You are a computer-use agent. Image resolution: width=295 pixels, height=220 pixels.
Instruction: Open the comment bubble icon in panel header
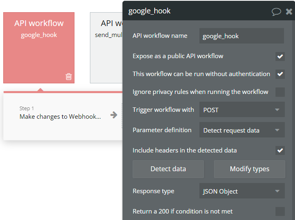click(276, 11)
